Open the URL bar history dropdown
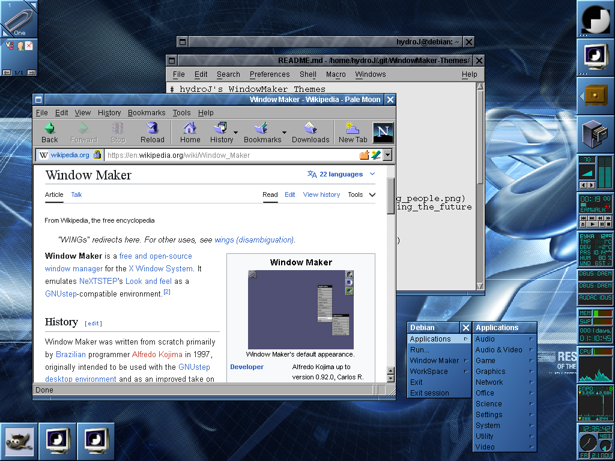This screenshot has width=615, height=461. tap(387, 155)
